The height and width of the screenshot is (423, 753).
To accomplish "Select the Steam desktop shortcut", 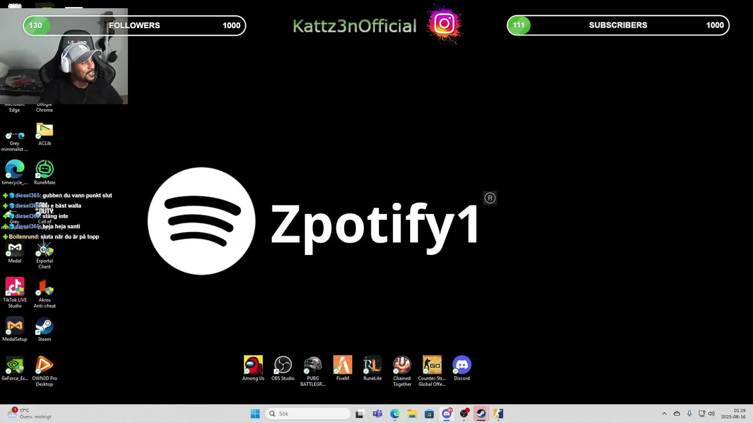I will (45, 330).
